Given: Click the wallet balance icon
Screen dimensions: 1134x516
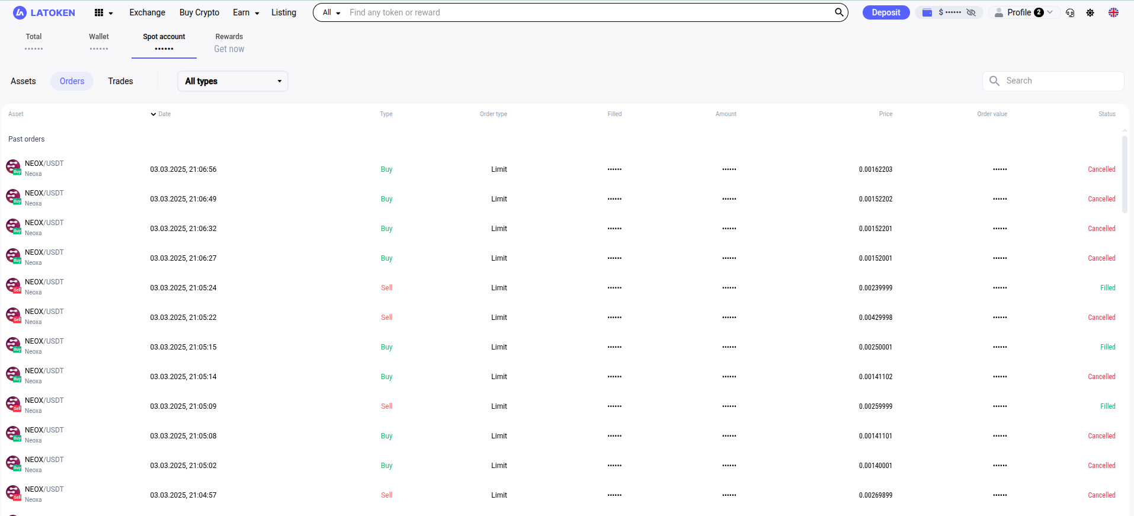Looking at the screenshot, I should (927, 12).
